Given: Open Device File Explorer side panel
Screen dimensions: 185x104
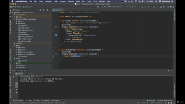Looking at the screenshot, I should pos(174,90).
